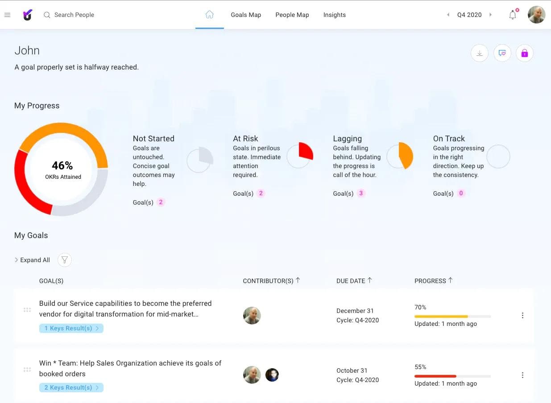
Task: Click the privacy lock icon
Action: click(524, 53)
